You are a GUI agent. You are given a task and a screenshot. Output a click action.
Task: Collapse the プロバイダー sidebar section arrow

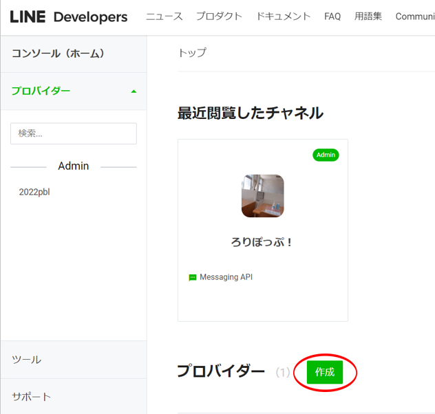(134, 91)
